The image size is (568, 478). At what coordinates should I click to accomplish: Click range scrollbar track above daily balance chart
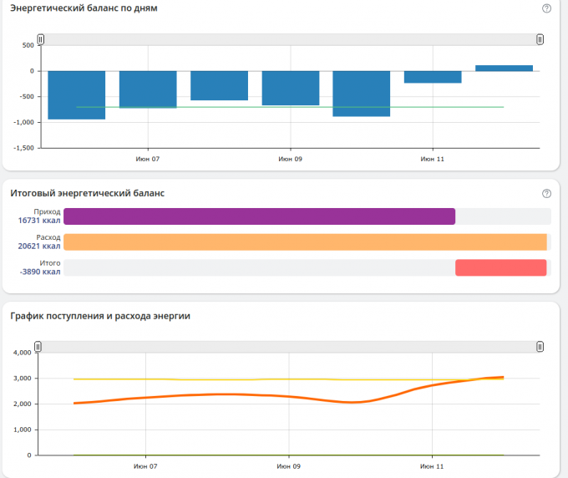[290, 39]
